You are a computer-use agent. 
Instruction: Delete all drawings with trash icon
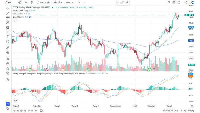pos(8,79)
